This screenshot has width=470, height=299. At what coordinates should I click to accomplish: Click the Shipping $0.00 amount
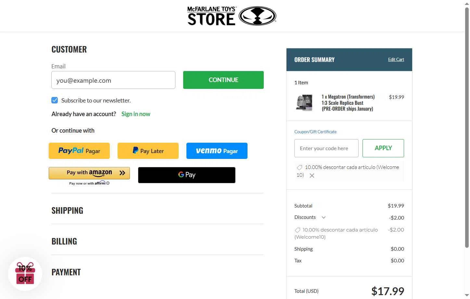pyautogui.click(x=398, y=249)
